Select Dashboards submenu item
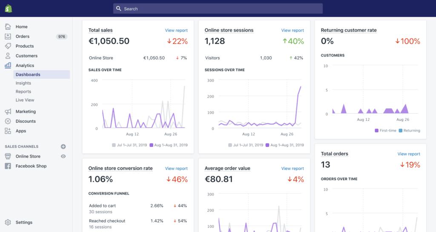The image size is (436, 232). 41,74
